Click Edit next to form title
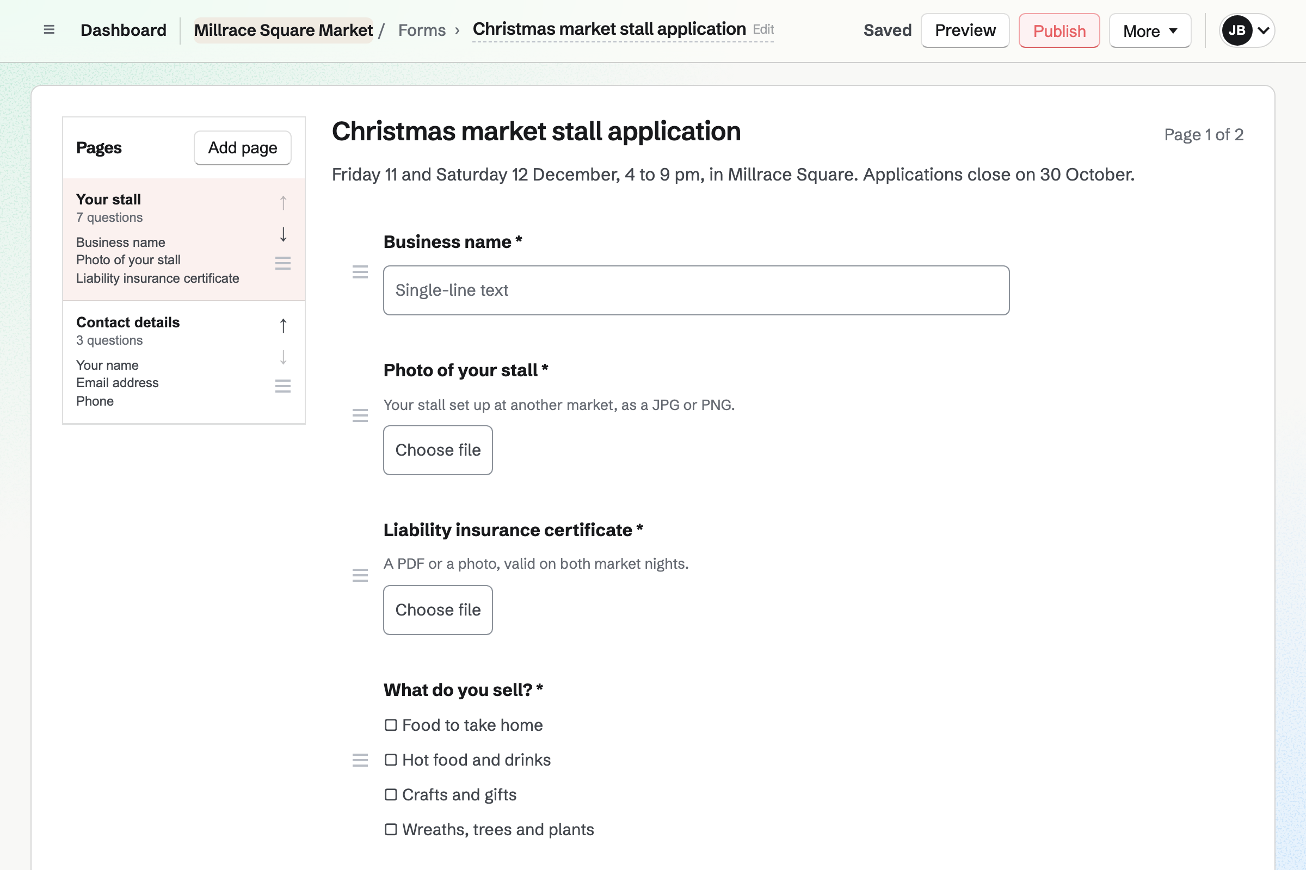The image size is (1306, 870). (763, 29)
